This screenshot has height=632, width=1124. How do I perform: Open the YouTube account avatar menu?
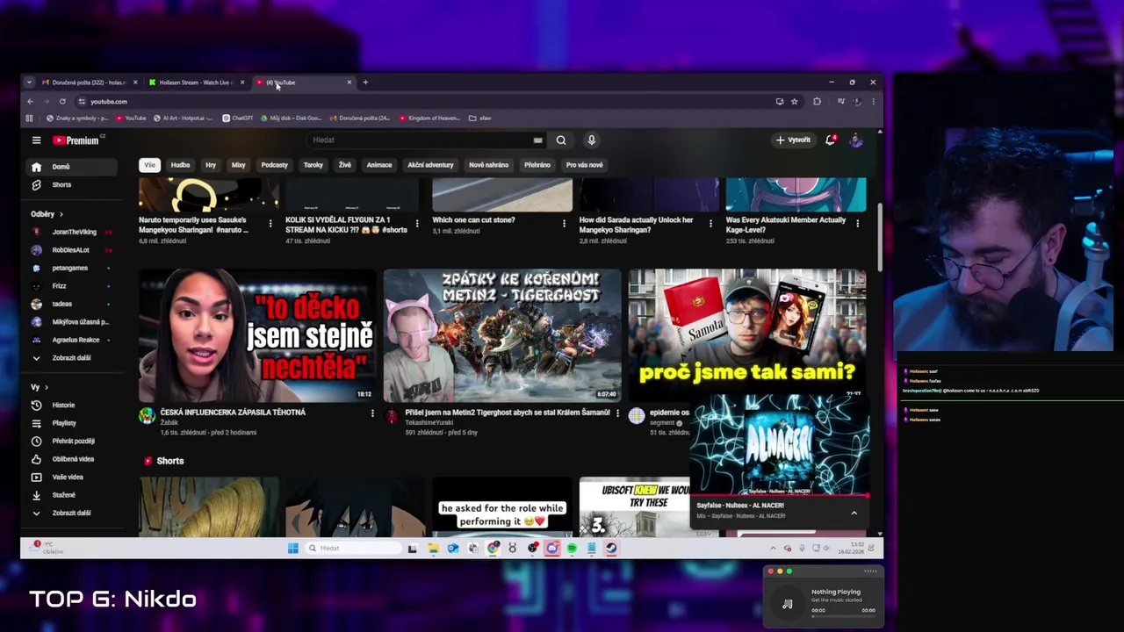(856, 140)
